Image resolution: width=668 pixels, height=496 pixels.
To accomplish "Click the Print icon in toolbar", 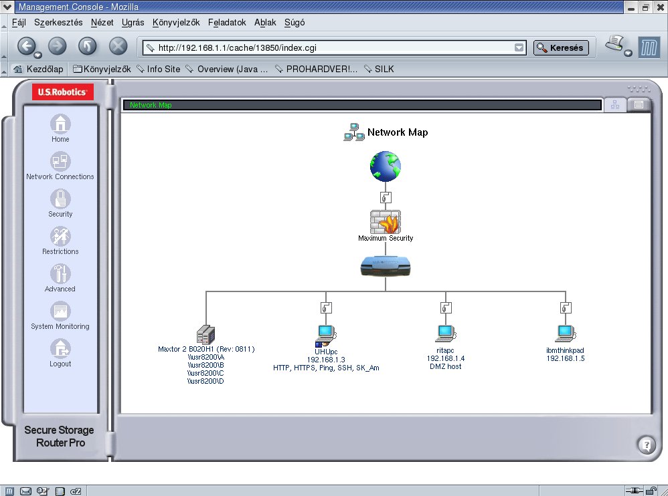I will [614, 43].
